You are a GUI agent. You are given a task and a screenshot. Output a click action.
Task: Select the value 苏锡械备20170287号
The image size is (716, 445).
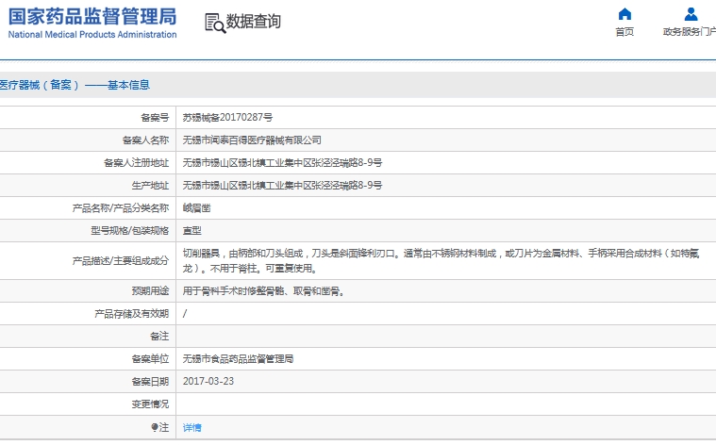click(227, 117)
